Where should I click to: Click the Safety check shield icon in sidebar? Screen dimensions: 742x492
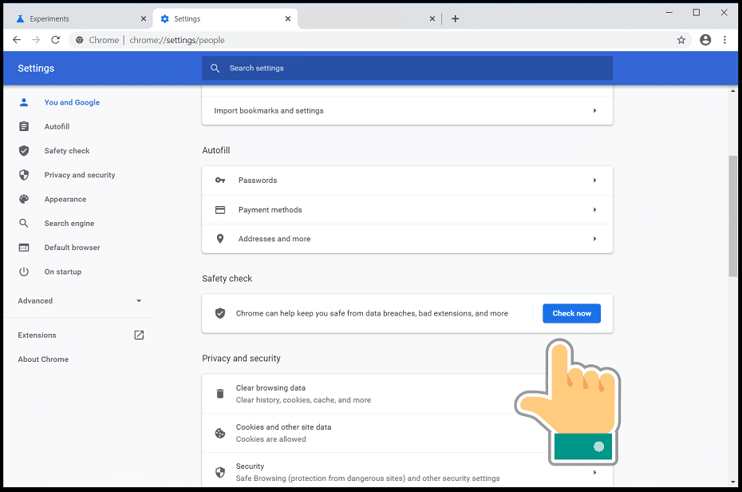click(x=24, y=151)
